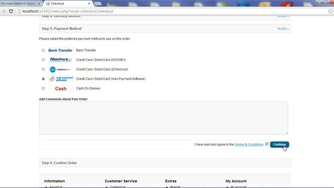Viewport: 334px width, 188px height.
Task: Click the Nochex logo image
Action: (61, 60)
